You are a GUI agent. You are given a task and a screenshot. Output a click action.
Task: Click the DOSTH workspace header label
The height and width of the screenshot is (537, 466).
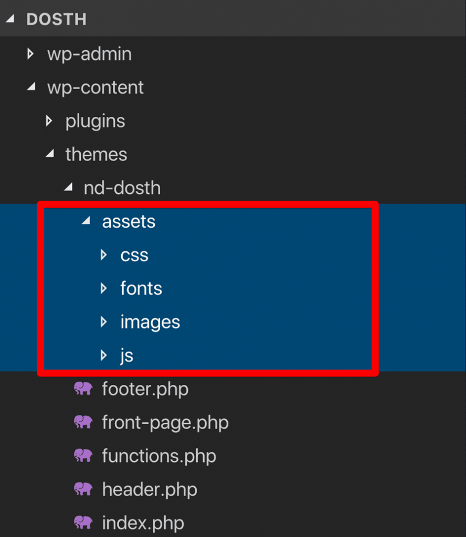pyautogui.click(x=56, y=20)
